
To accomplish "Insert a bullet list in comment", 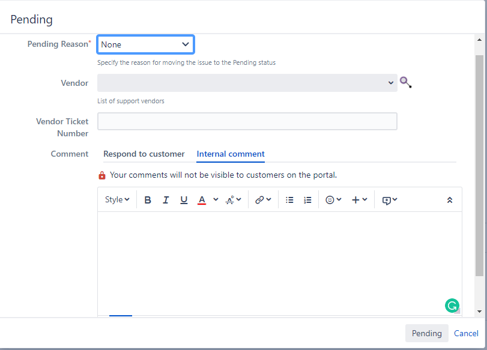I will [x=289, y=200].
